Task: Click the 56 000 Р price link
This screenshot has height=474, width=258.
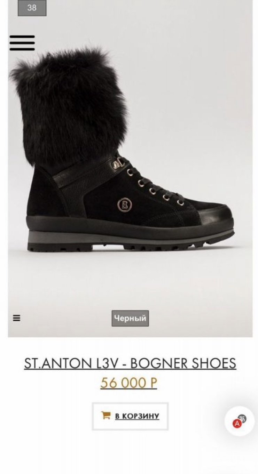Action: 129,383
